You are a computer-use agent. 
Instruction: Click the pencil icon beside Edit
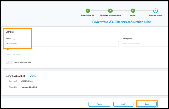[x=31, y=76]
